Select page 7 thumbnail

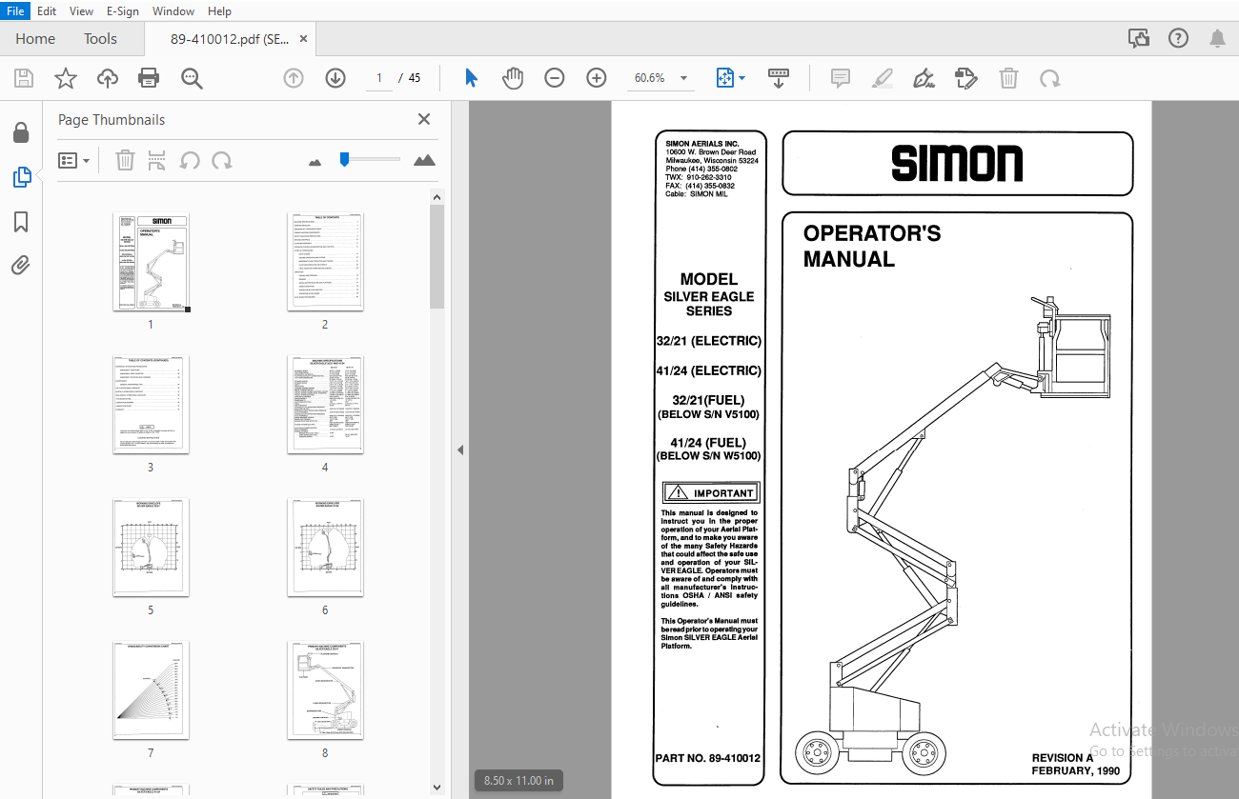coord(151,690)
